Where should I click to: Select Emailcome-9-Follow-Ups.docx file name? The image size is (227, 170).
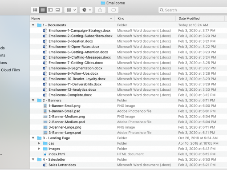[x=73, y=73]
